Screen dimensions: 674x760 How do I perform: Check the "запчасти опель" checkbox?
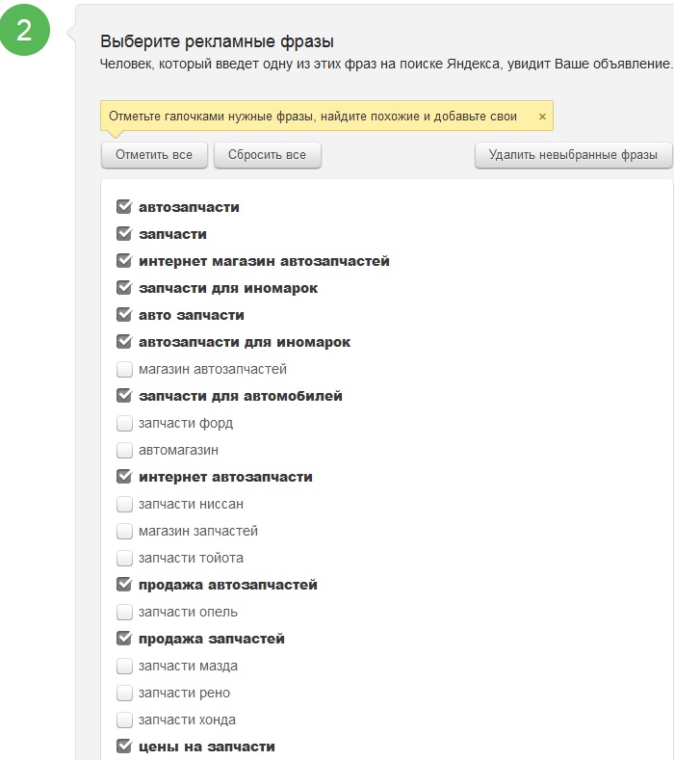124,612
